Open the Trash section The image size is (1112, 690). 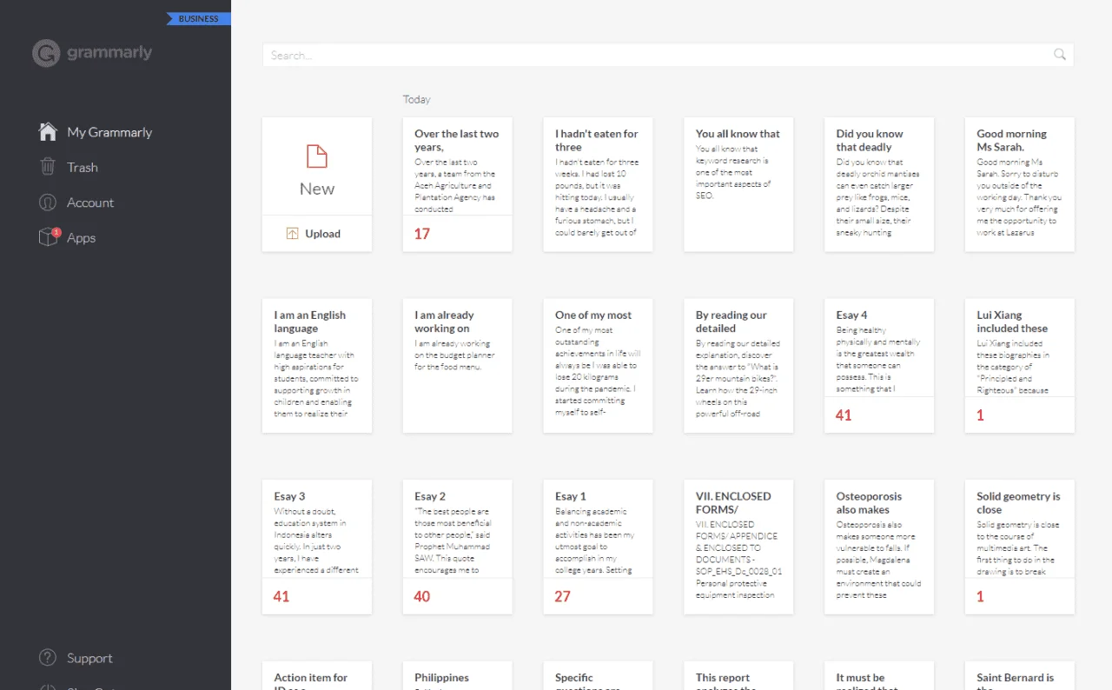click(83, 168)
